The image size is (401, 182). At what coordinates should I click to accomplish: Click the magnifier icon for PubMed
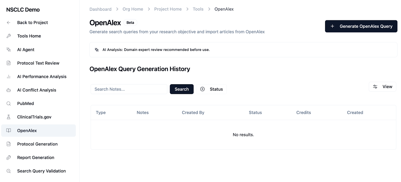tap(9, 104)
